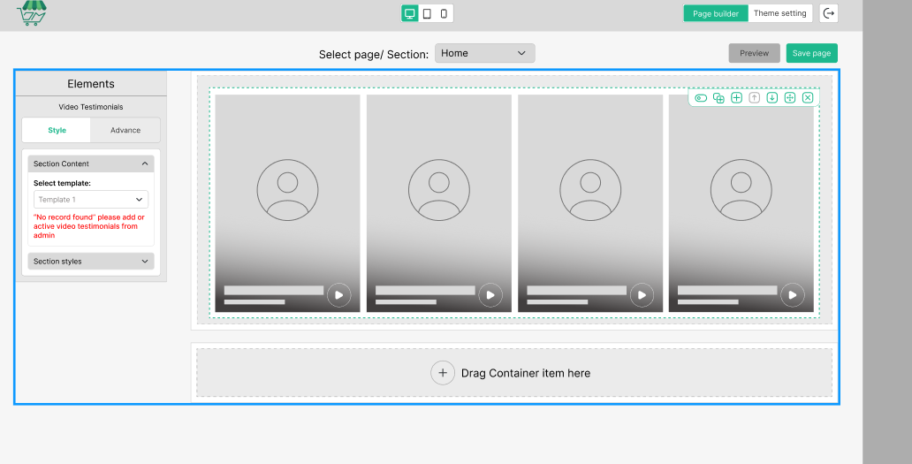Screen dimensions: 912x464
Task: Open the Theme setting tab
Action: click(x=780, y=13)
